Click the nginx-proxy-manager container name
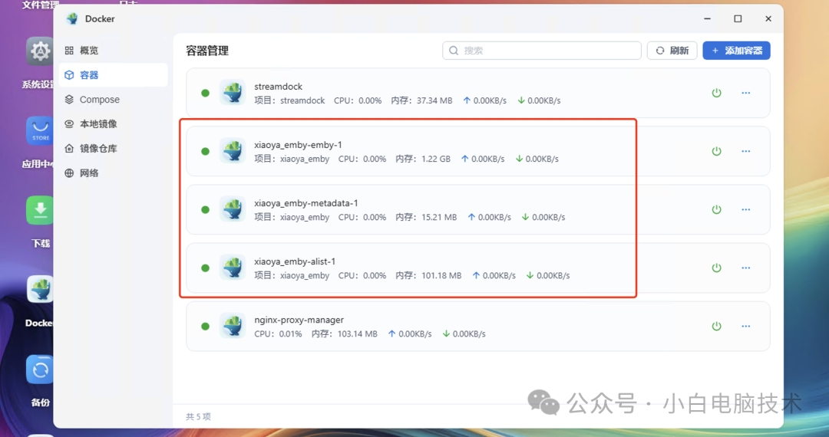 (299, 320)
